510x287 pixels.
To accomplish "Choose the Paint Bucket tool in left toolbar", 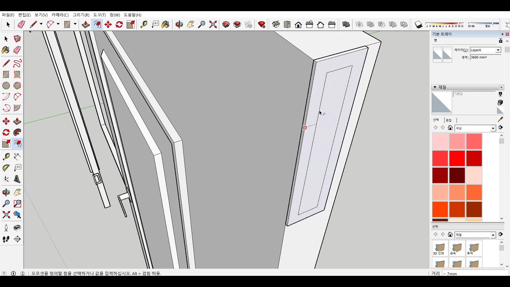I will click(6, 50).
